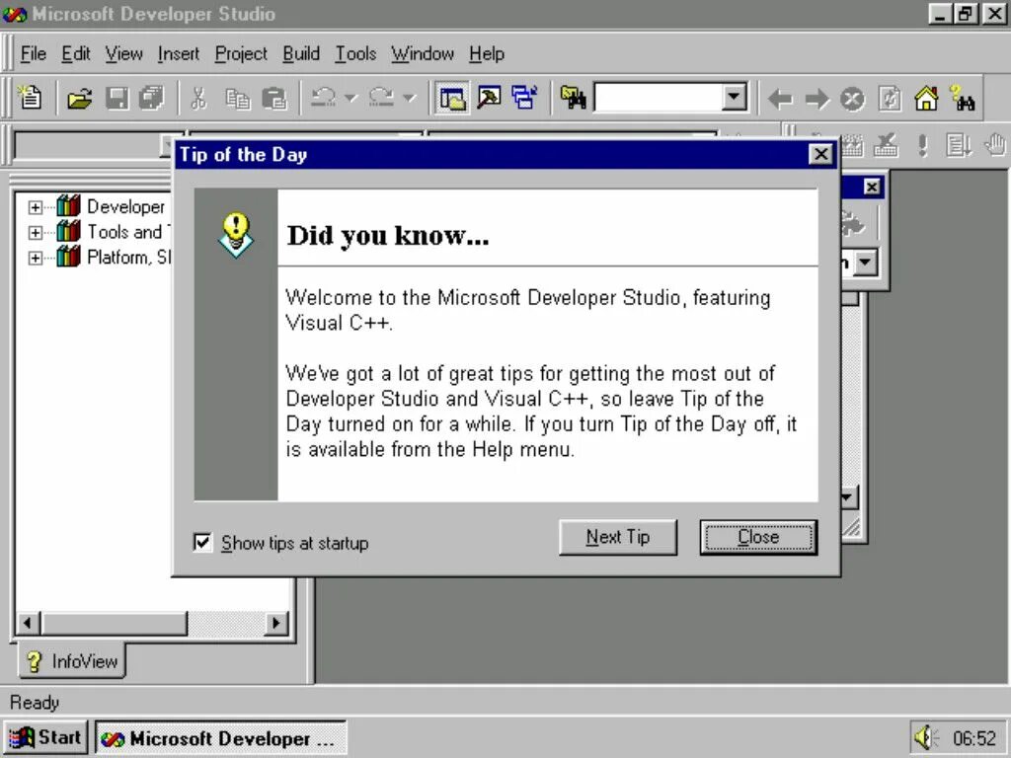The image size is (1011, 758).
Task: Uncheck Show tips at startup checkbox
Action: click(x=202, y=542)
